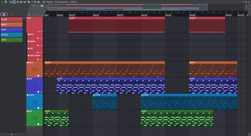
Task: Click the speaker icon before Playlist title
Action: pos(43,2)
